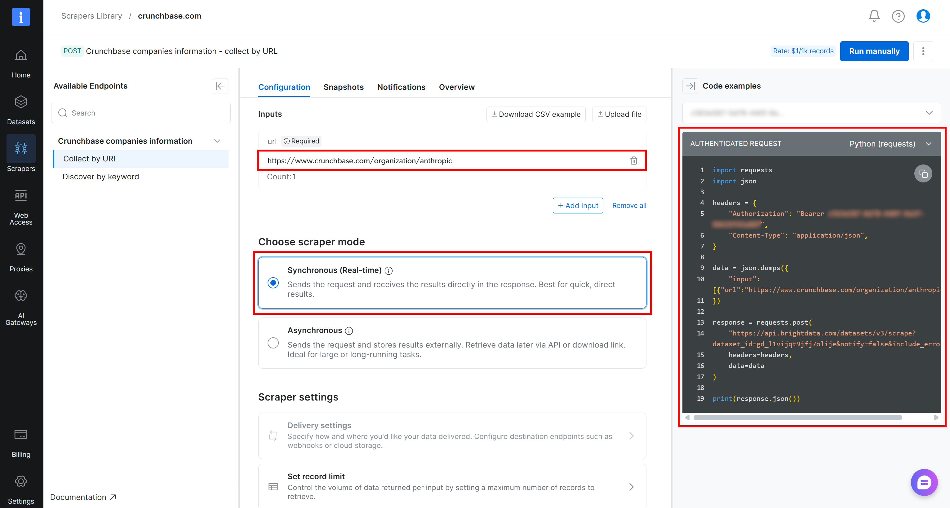950x508 pixels.
Task: Click the Required info label
Action: (301, 141)
